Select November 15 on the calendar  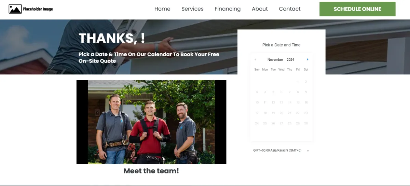[298, 102]
